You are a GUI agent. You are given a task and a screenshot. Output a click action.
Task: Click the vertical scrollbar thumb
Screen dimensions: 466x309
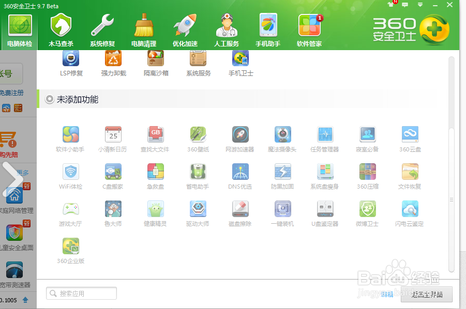[452, 200]
